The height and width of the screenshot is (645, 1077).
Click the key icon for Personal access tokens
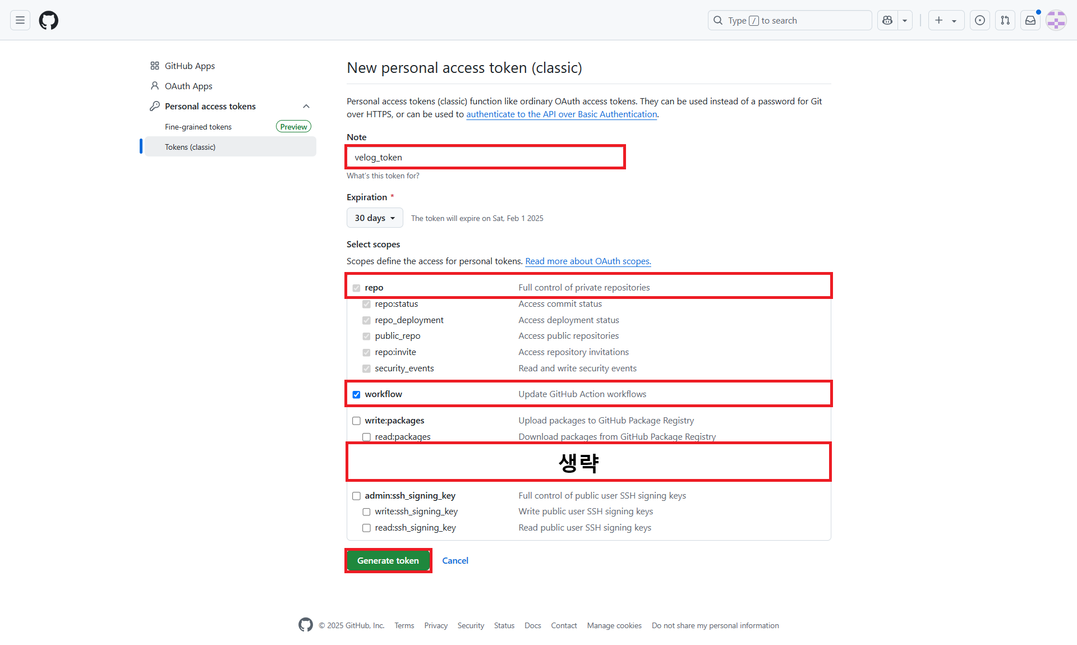(155, 106)
